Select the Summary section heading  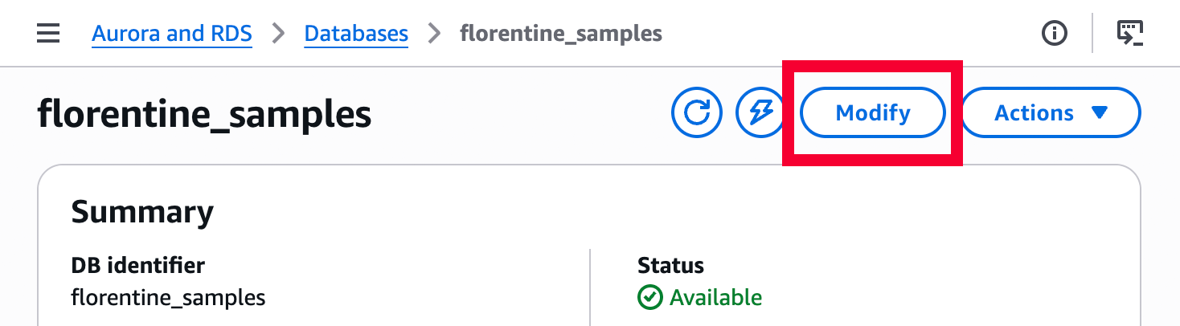point(142,212)
